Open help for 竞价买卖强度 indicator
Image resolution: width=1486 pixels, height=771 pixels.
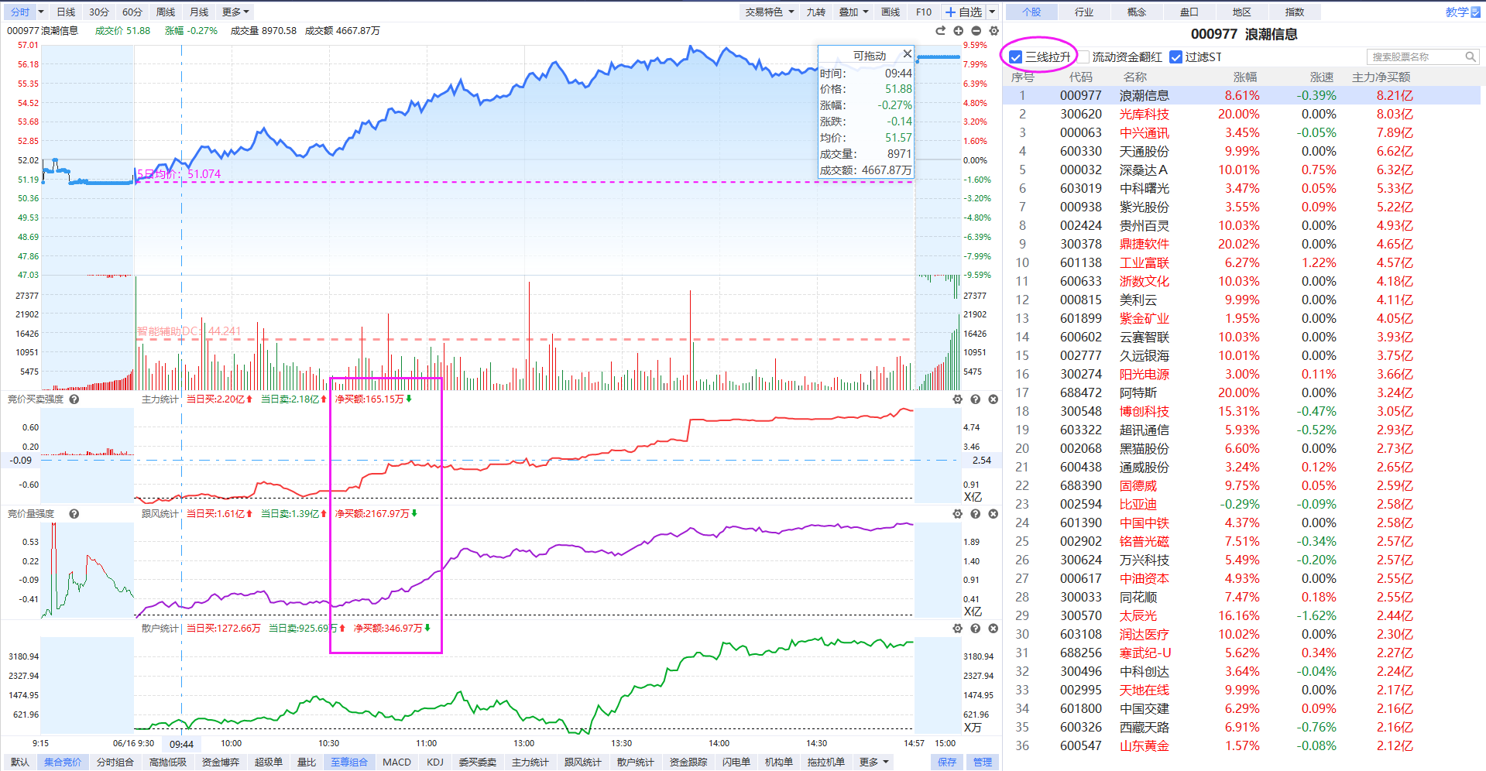tap(74, 399)
